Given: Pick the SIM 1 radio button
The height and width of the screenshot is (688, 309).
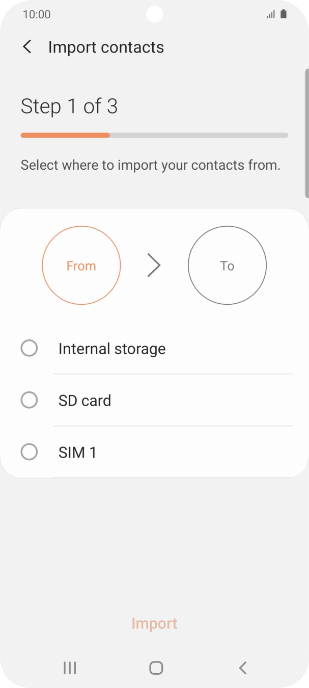Looking at the screenshot, I should coord(29,452).
